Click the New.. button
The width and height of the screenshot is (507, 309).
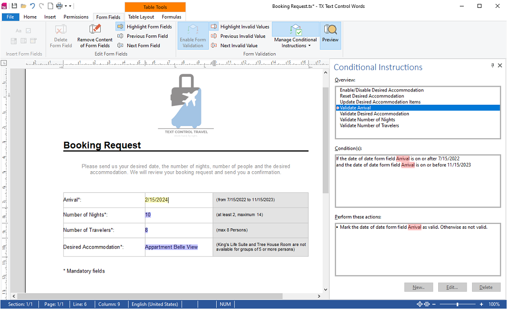point(418,287)
